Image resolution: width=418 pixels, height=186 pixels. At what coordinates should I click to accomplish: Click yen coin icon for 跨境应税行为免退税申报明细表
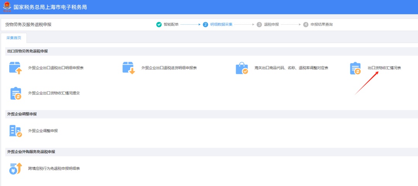[15, 169]
